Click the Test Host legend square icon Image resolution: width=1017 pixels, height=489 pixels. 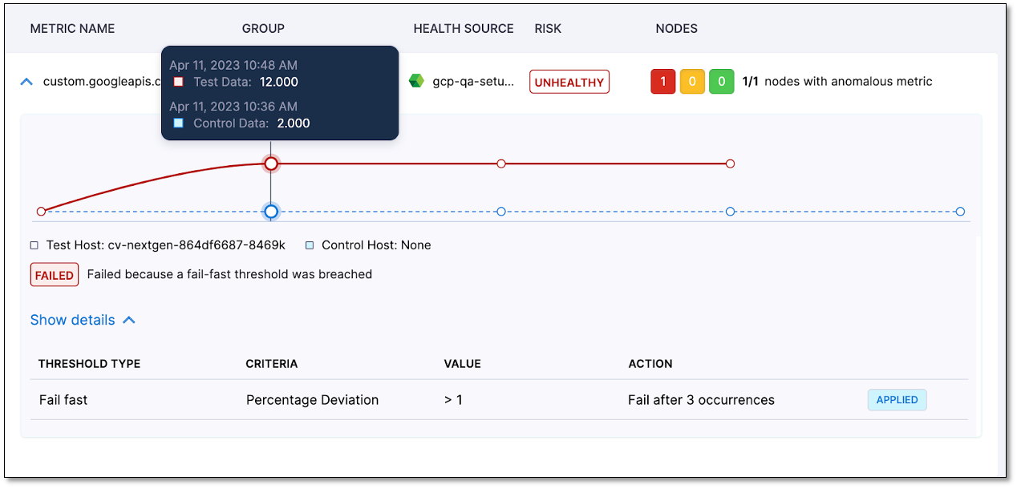[x=34, y=245]
